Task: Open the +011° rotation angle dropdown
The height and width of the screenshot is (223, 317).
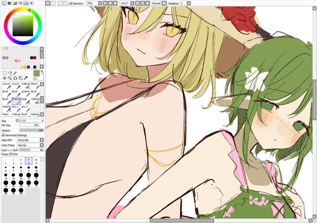Action: (x=132, y=3)
